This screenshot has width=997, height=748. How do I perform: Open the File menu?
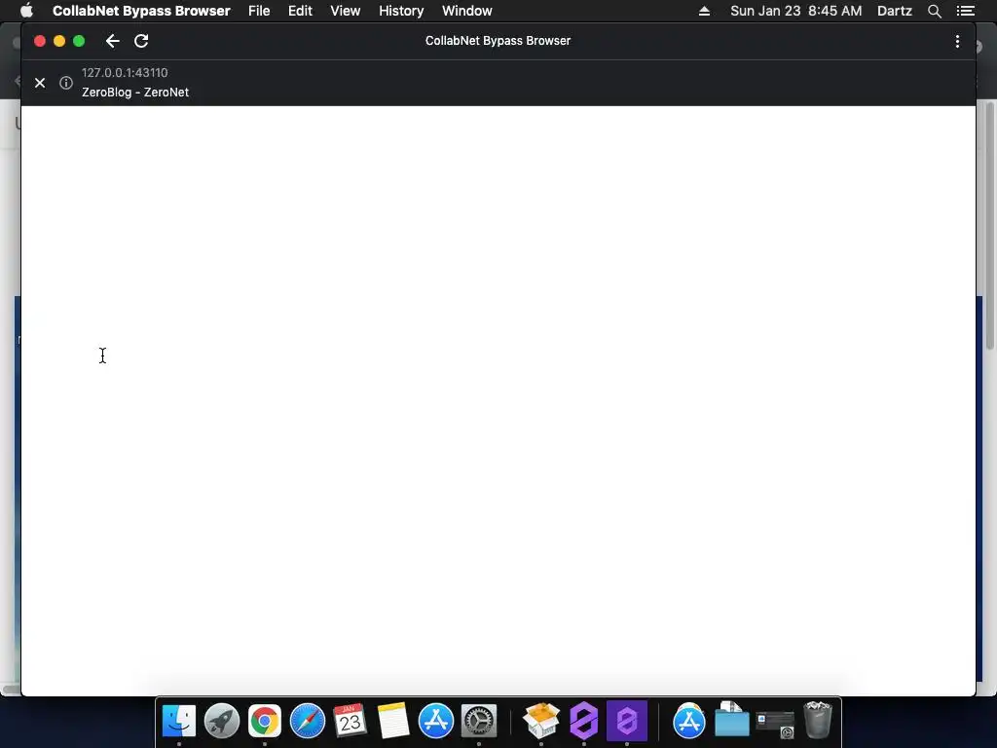(x=259, y=11)
